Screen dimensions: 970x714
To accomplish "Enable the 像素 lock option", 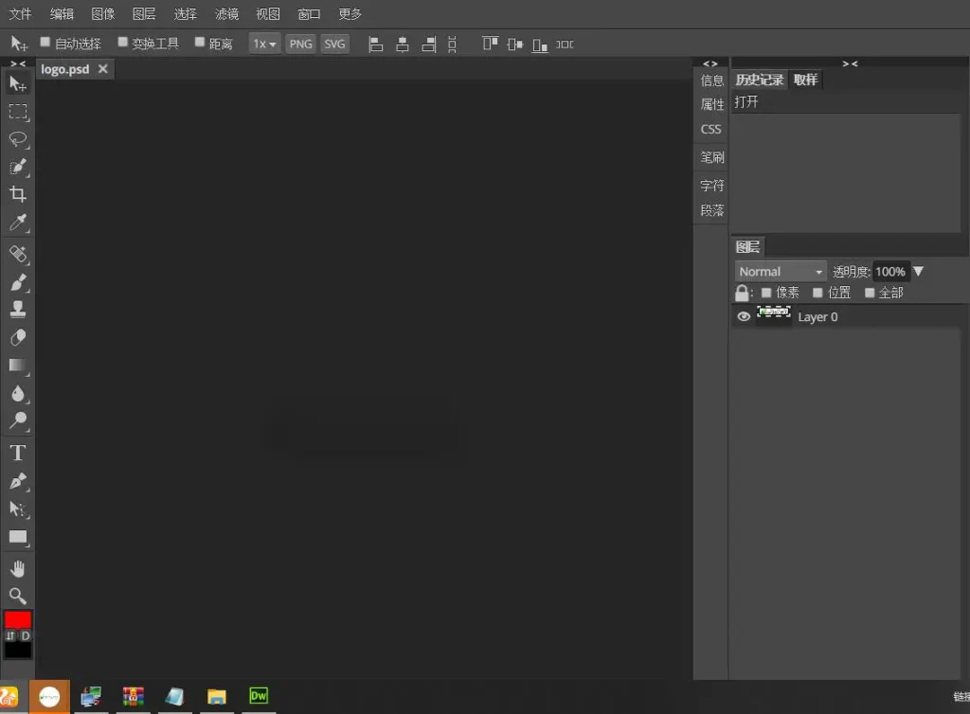I will (765, 293).
